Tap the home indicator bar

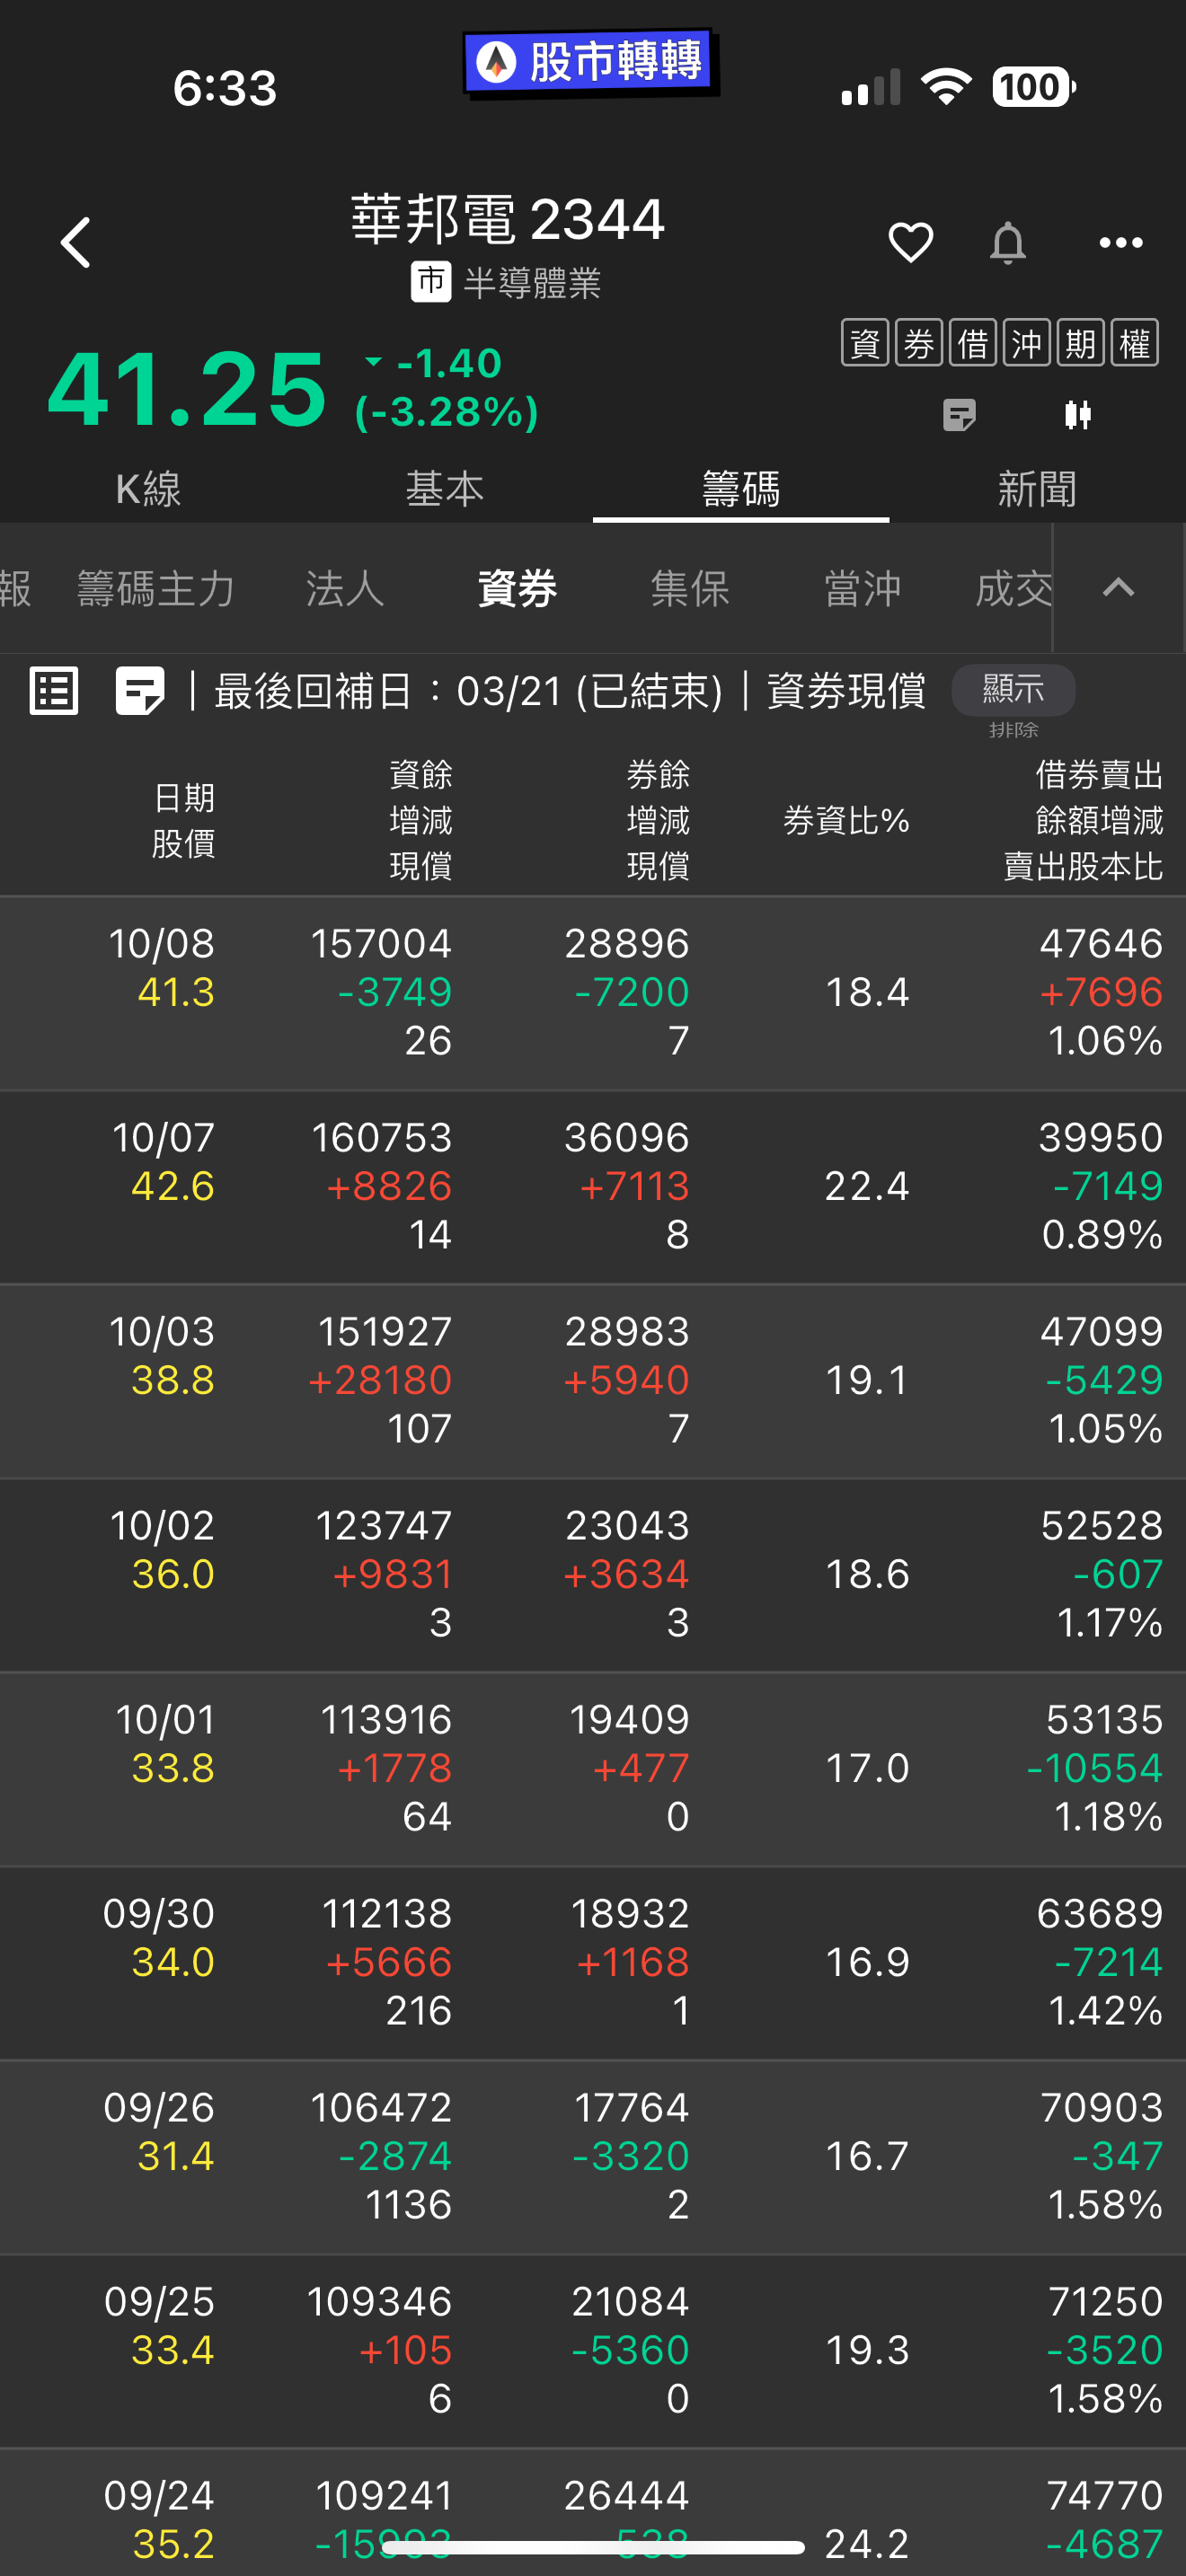click(593, 2547)
